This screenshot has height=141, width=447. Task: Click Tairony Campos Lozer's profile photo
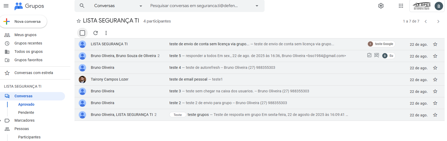82,80
